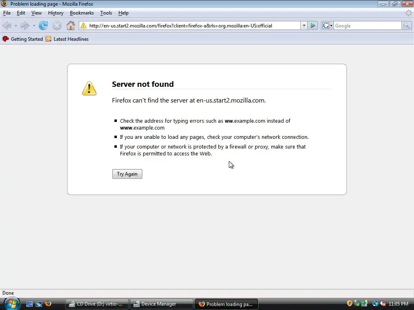The image size is (414, 310).
Task: Click the 11:05 PM taskbar clock
Action: click(398, 304)
